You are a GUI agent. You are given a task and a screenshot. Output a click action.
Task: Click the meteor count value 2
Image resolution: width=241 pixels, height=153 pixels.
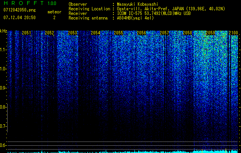(54, 18)
